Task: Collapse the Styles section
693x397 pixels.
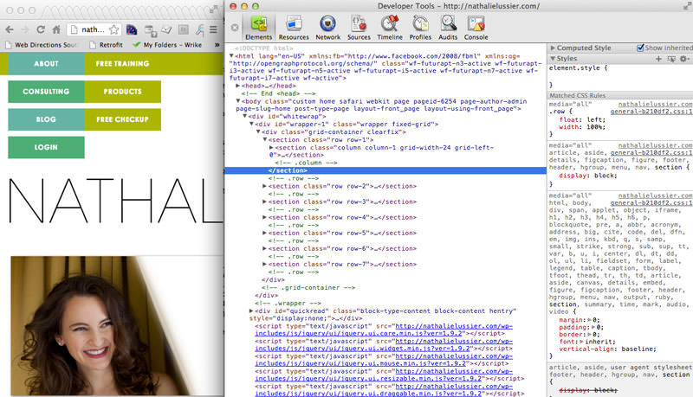Action: pos(553,59)
